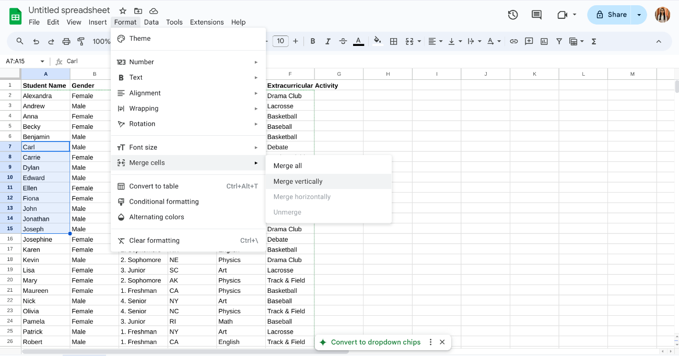Insert a comment via the toolbar icon
The image size is (679, 356).
(x=529, y=41)
